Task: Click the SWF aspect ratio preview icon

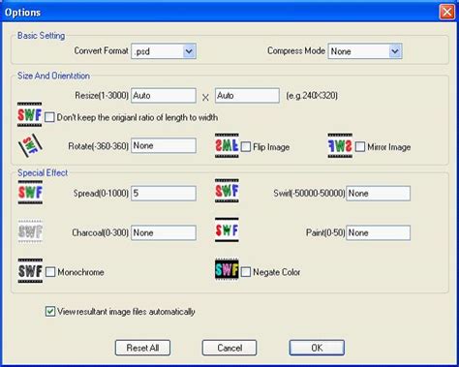Action: click(29, 114)
